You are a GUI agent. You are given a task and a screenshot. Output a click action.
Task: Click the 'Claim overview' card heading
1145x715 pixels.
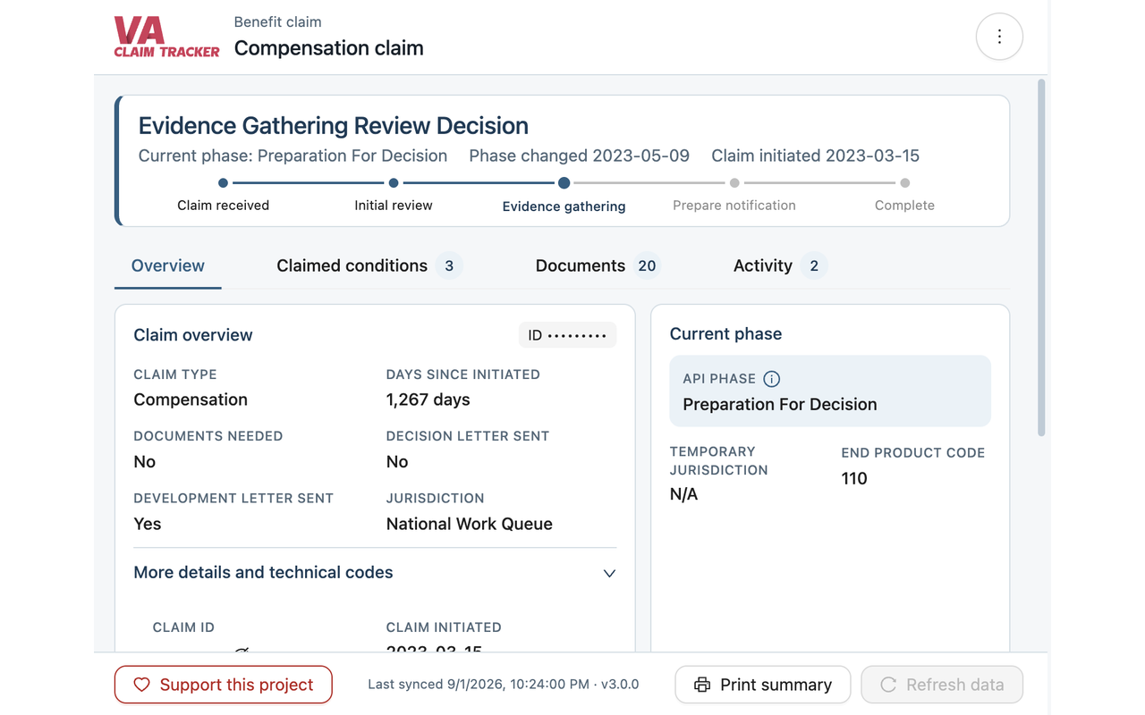193,335
